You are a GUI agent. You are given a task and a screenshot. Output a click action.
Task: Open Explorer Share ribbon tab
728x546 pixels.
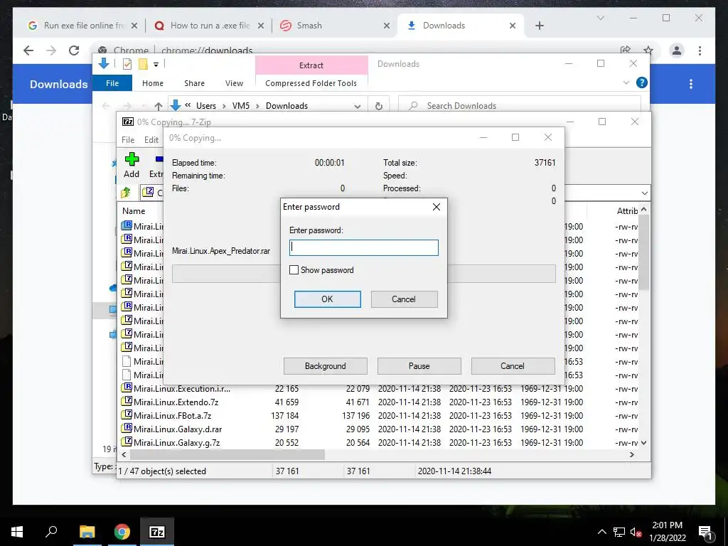(194, 83)
